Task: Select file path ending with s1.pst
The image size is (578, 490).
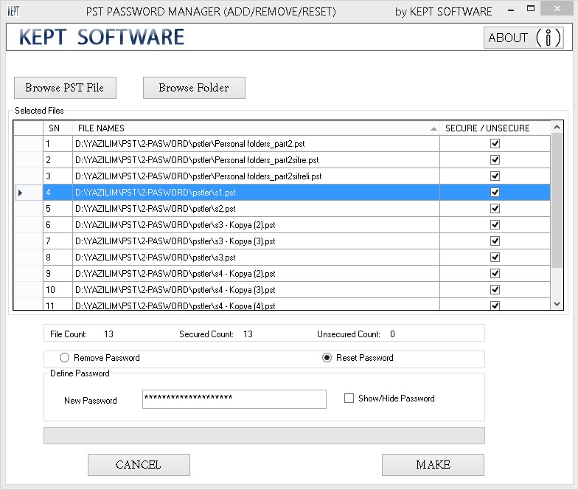Action: click(257, 192)
